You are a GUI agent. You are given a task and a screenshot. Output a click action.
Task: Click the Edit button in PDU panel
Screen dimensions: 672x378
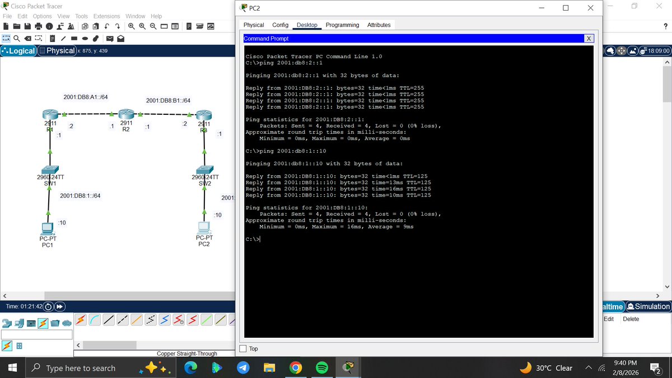[x=609, y=319]
